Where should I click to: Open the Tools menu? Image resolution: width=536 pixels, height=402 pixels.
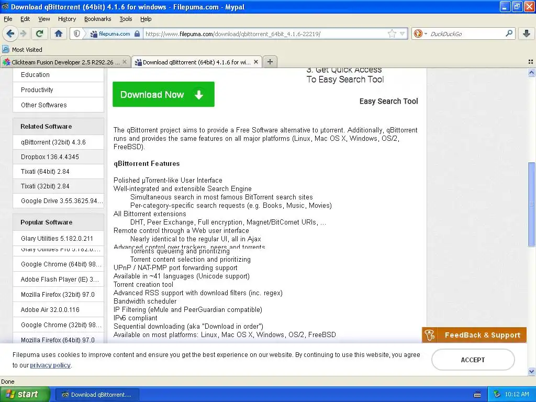point(126,19)
